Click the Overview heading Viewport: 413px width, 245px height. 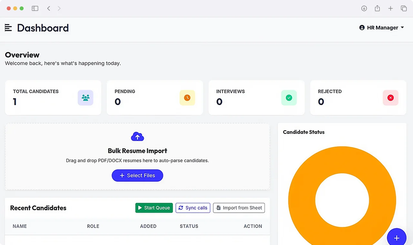pos(22,55)
